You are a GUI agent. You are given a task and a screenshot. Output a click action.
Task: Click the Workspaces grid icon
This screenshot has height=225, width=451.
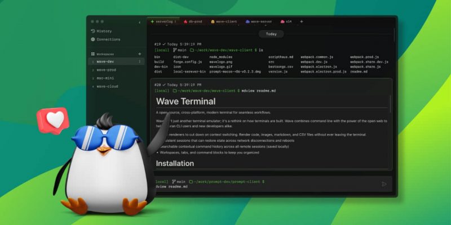(93, 54)
